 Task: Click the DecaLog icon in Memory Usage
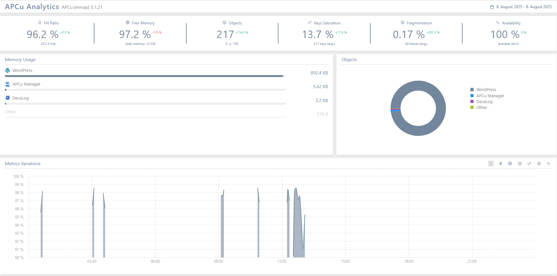[7, 98]
